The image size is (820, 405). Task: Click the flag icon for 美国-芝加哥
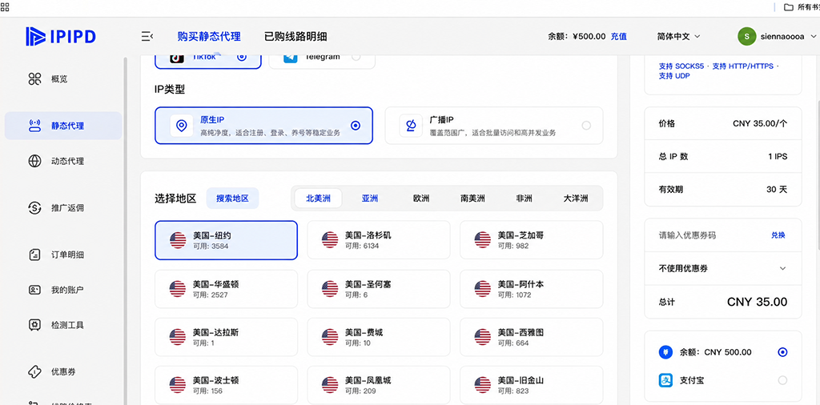(483, 240)
